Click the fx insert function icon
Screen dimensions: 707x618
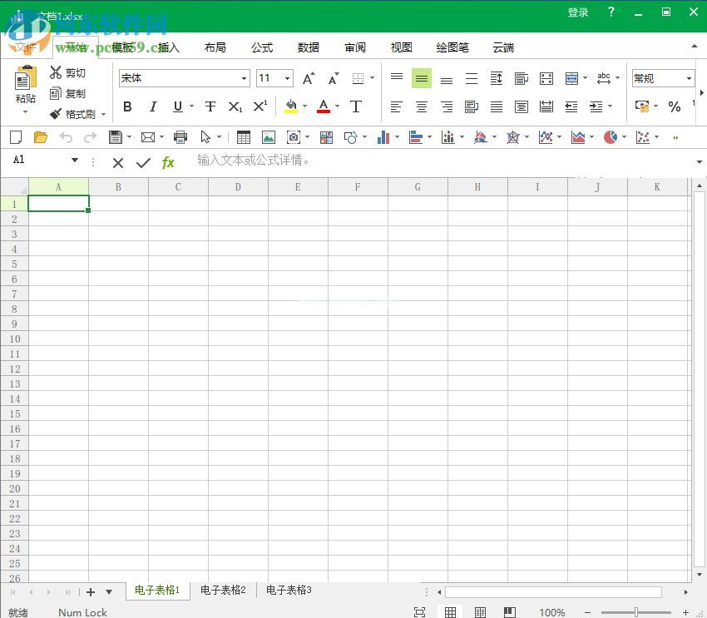[168, 162]
